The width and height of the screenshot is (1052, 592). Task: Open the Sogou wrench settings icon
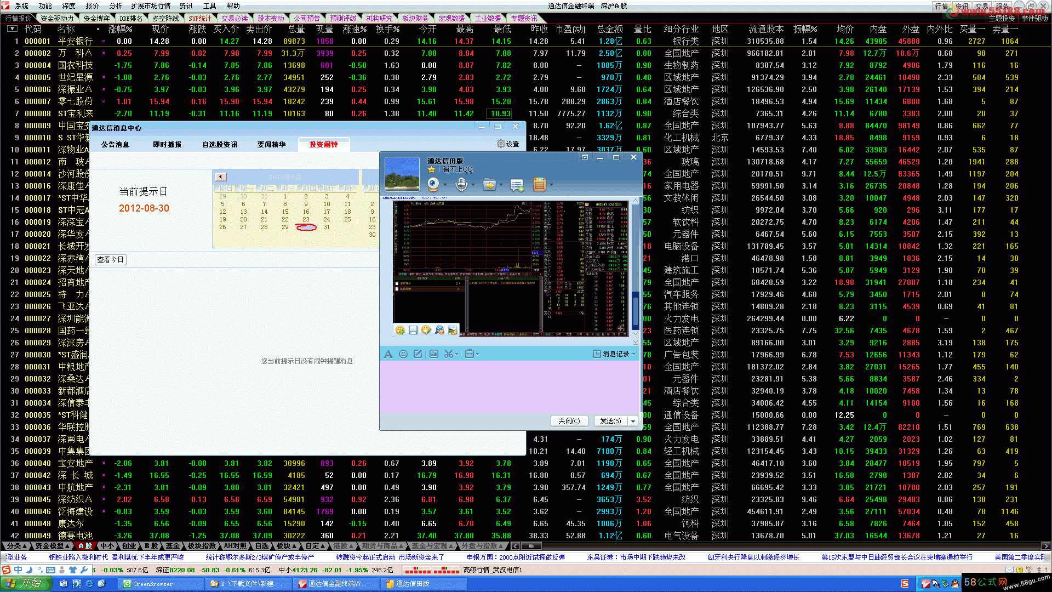pyautogui.click(x=84, y=570)
